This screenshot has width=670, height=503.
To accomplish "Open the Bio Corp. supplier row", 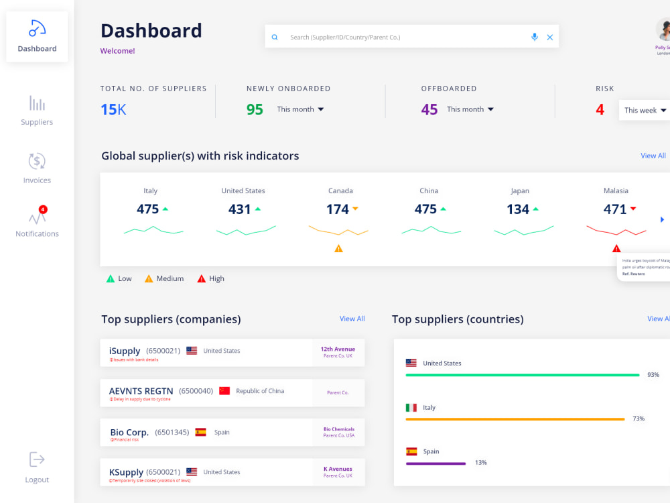I will point(232,433).
